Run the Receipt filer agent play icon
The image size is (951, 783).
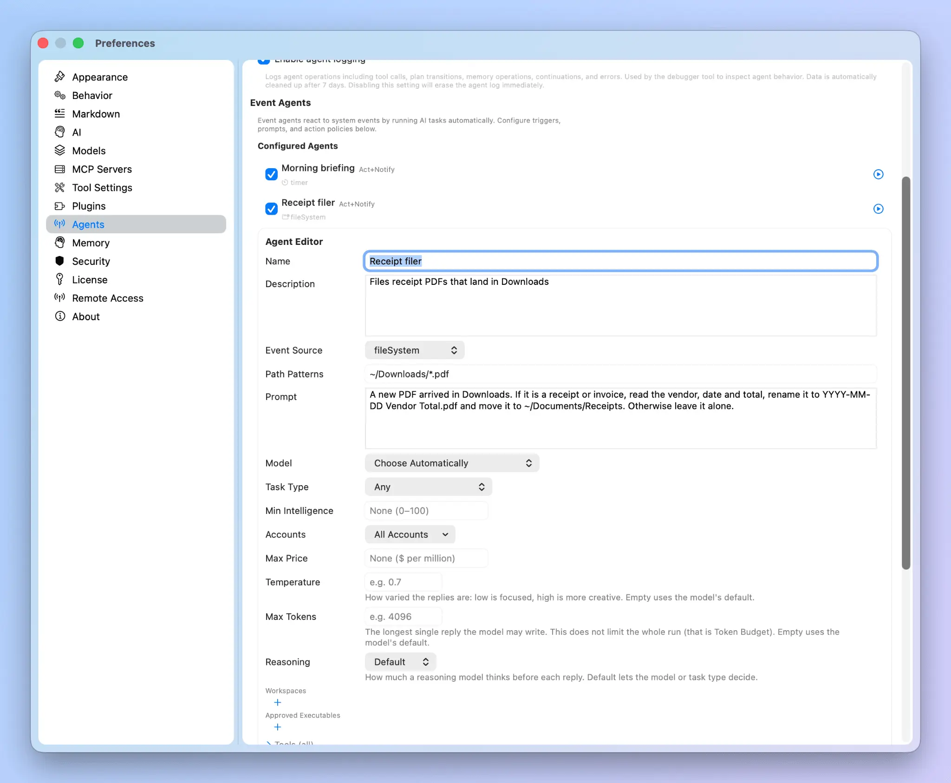tap(878, 209)
